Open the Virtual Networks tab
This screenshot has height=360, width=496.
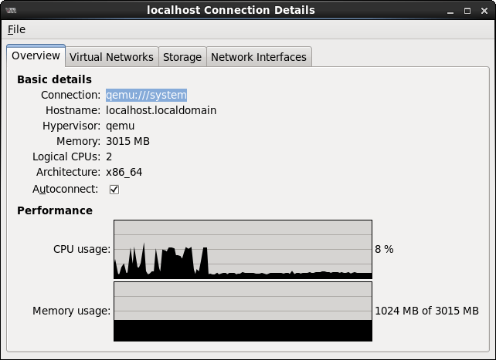click(111, 57)
